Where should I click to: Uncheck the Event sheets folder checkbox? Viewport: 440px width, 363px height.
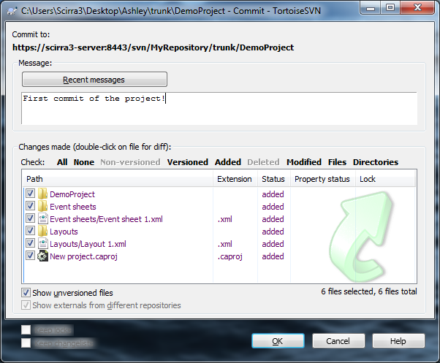click(x=30, y=206)
